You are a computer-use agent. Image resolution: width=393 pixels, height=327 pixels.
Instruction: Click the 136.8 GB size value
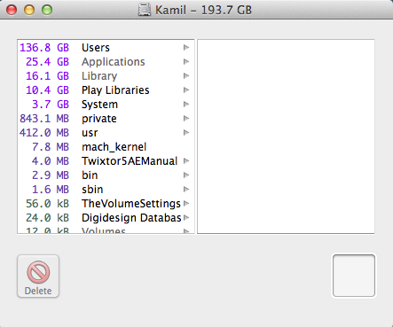click(44, 48)
